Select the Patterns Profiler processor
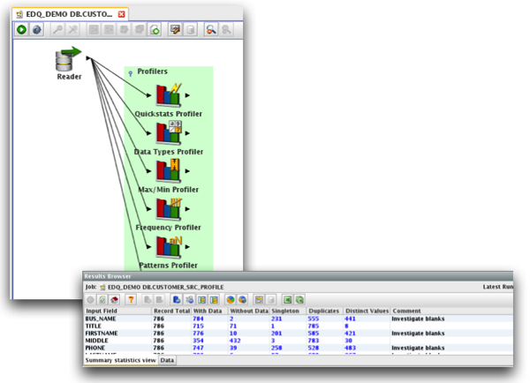530x383 pixels. click(169, 246)
